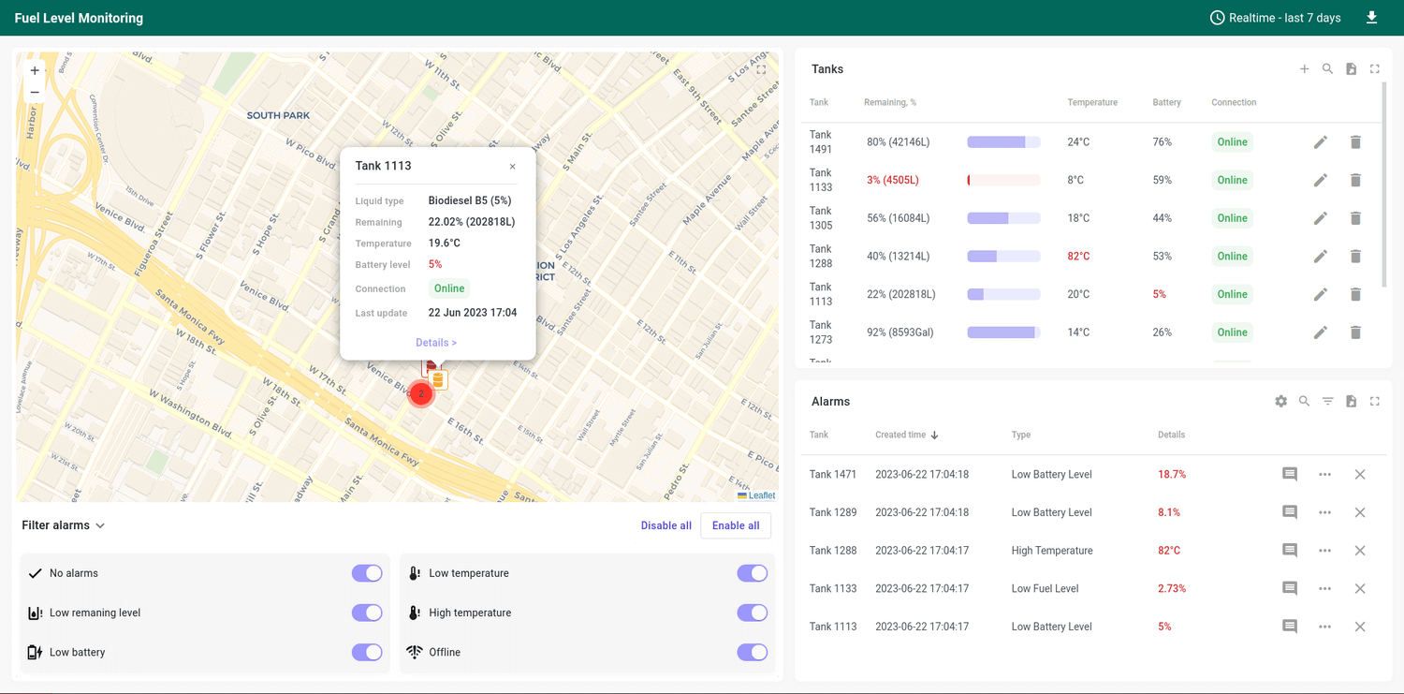Turn off the Offline alarms toggle
Screen dimensions: 1404x694
pos(753,652)
